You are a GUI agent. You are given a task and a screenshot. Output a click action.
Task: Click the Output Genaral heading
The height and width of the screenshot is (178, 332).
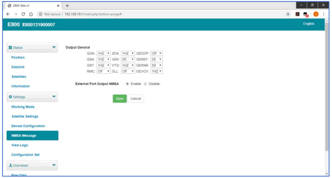coord(78,47)
